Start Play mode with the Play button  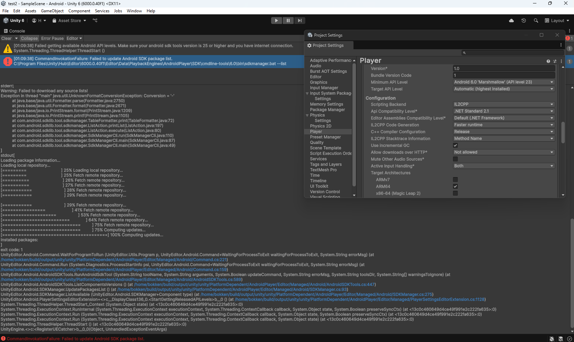(x=277, y=21)
